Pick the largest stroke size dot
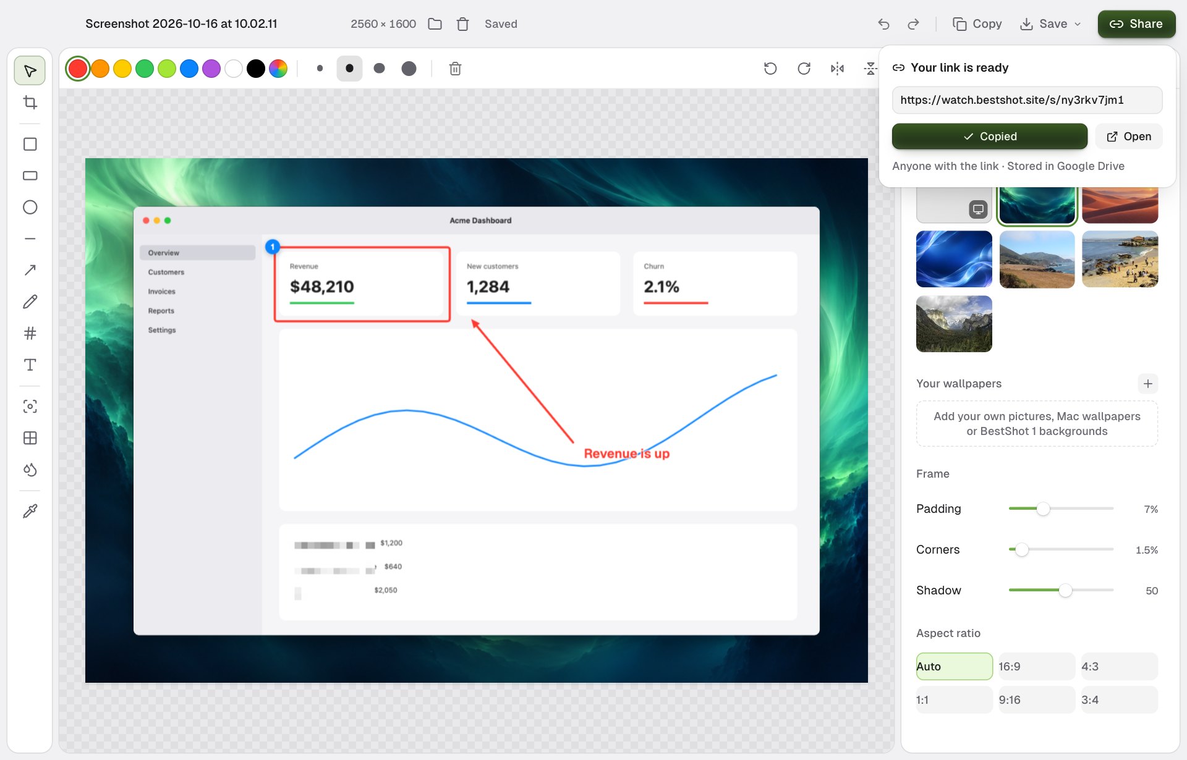The height and width of the screenshot is (760, 1187). pos(409,69)
